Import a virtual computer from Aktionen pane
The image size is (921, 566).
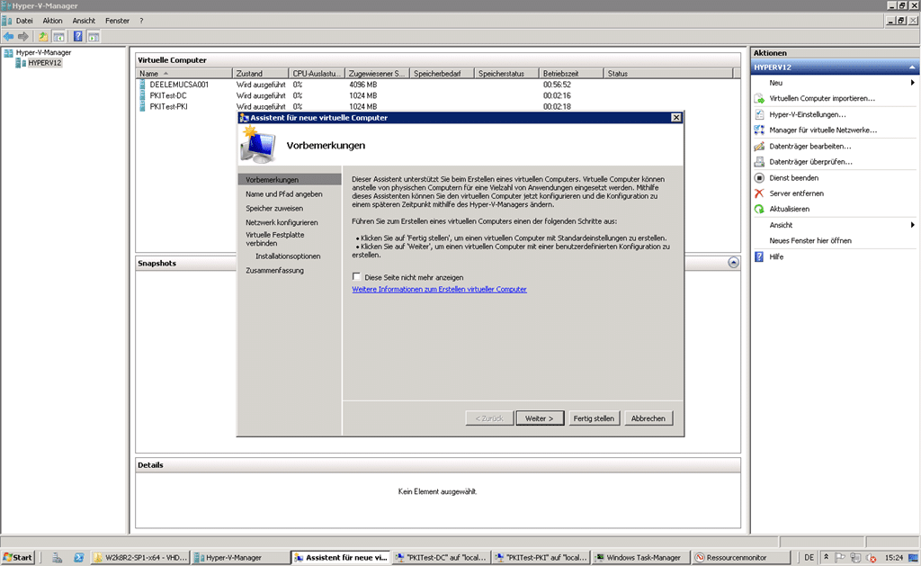point(822,99)
